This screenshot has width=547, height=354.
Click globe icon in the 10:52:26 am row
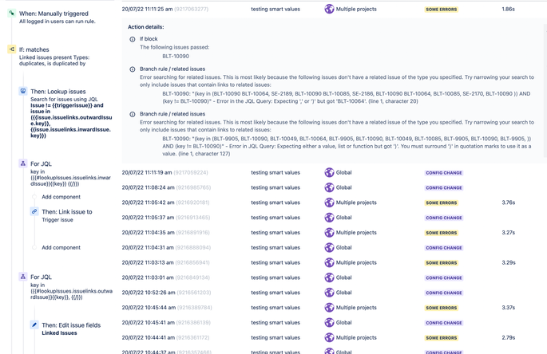click(329, 293)
